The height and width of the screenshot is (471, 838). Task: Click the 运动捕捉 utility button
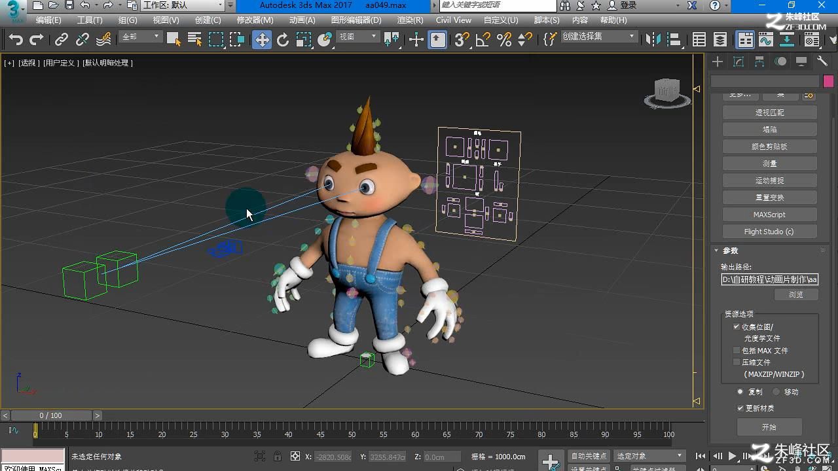(x=769, y=181)
